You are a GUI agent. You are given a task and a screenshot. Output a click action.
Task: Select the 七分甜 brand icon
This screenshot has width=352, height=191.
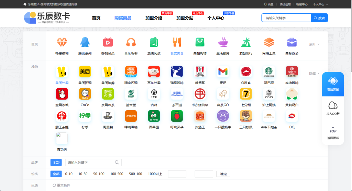246,94
